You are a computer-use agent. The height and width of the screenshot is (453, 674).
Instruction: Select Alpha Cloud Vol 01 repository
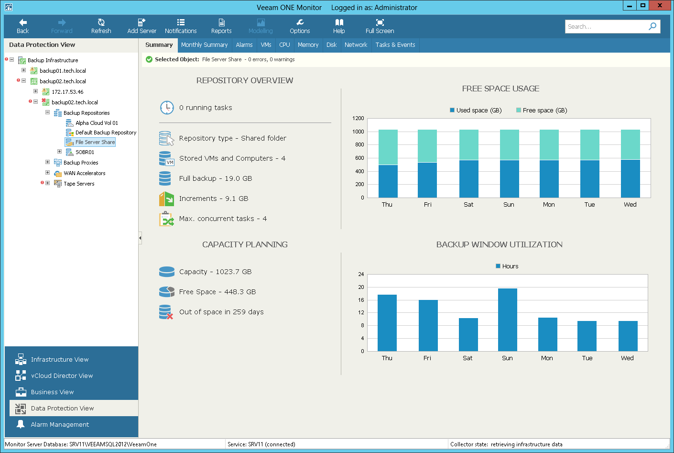click(x=97, y=123)
